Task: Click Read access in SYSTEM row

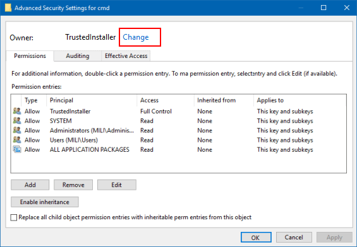Action: click(147, 121)
